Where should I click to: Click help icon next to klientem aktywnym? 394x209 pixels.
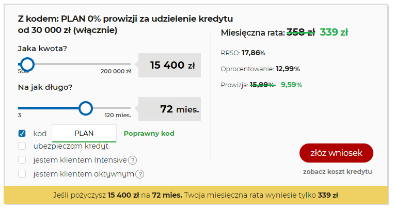(x=140, y=174)
